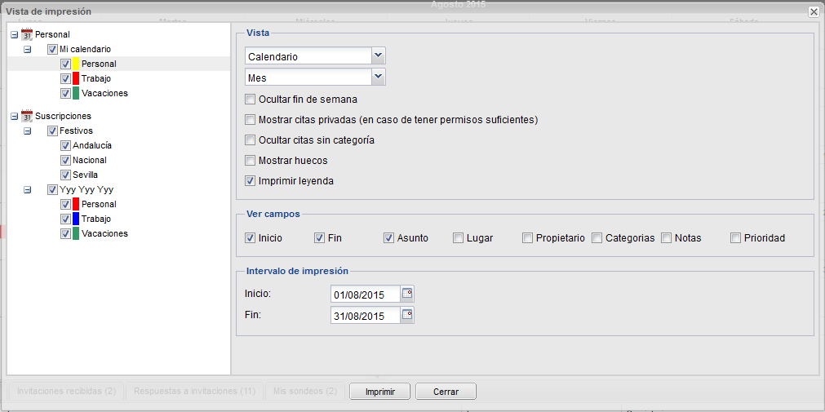Open the Fin date picker icon
This screenshot has width=825, height=412.
click(407, 315)
